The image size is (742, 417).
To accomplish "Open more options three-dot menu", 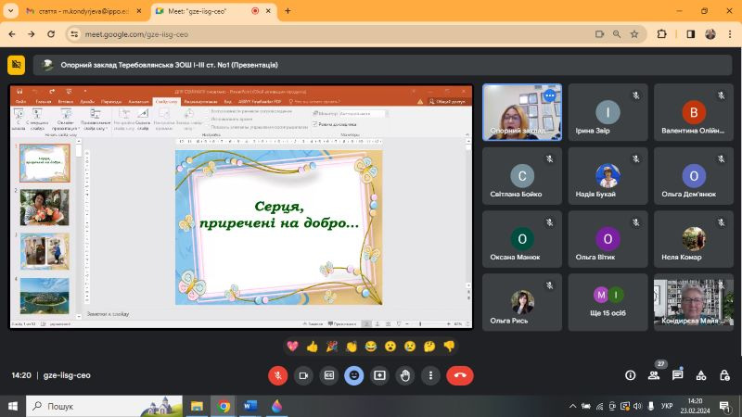I will (430, 375).
